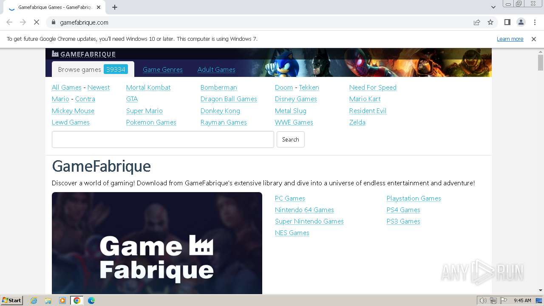Open Super Mario games
Image resolution: width=544 pixels, height=306 pixels.
tap(144, 111)
